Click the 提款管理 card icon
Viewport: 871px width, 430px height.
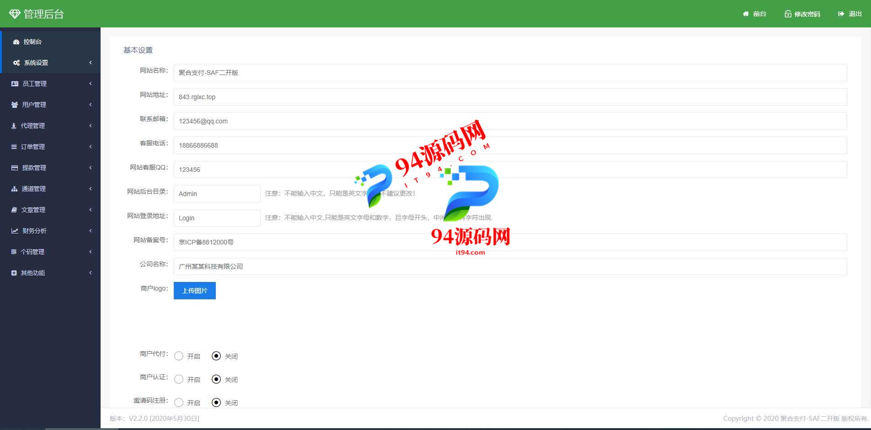tap(15, 168)
